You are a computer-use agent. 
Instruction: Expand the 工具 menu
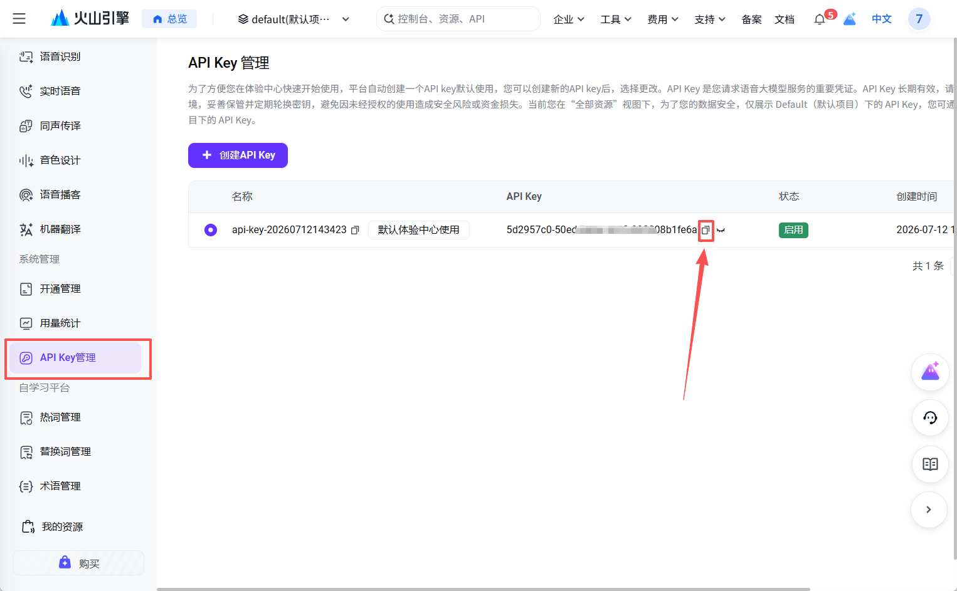click(x=616, y=19)
